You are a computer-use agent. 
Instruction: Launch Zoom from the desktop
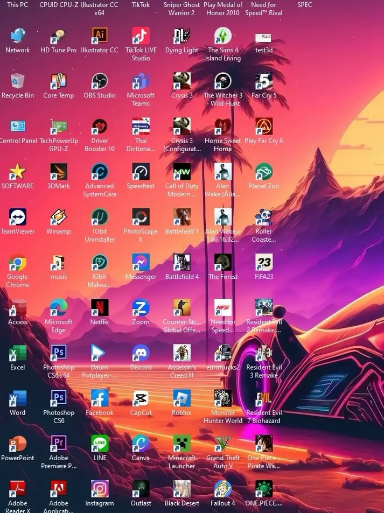coord(141,307)
